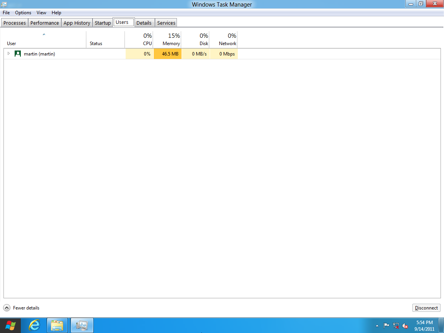Click the Show desktop strip
The width and height of the screenshot is (444, 333).
tap(441, 326)
